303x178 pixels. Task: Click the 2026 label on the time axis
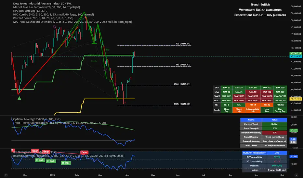(x=52, y=175)
